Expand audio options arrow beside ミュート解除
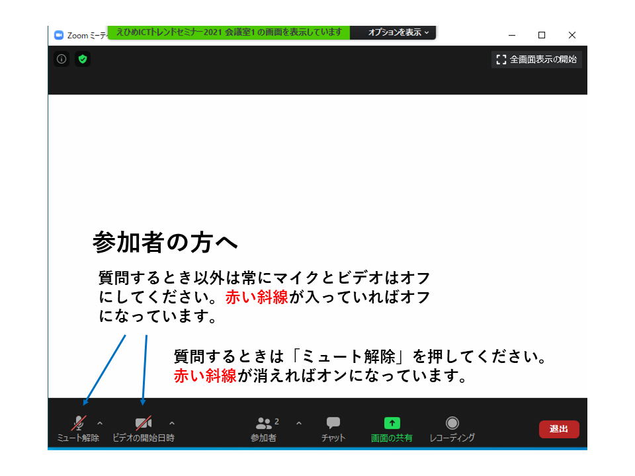Image resolution: width=635 pixels, height=476 pixels. pos(100,423)
